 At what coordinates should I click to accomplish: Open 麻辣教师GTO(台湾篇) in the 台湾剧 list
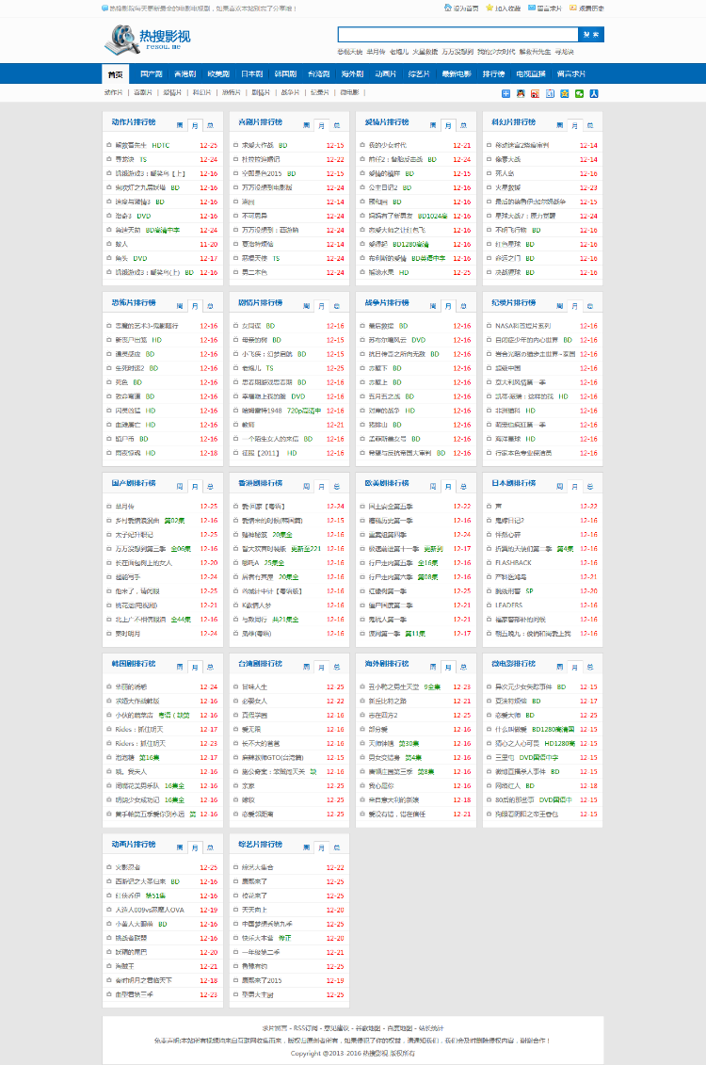point(273,758)
